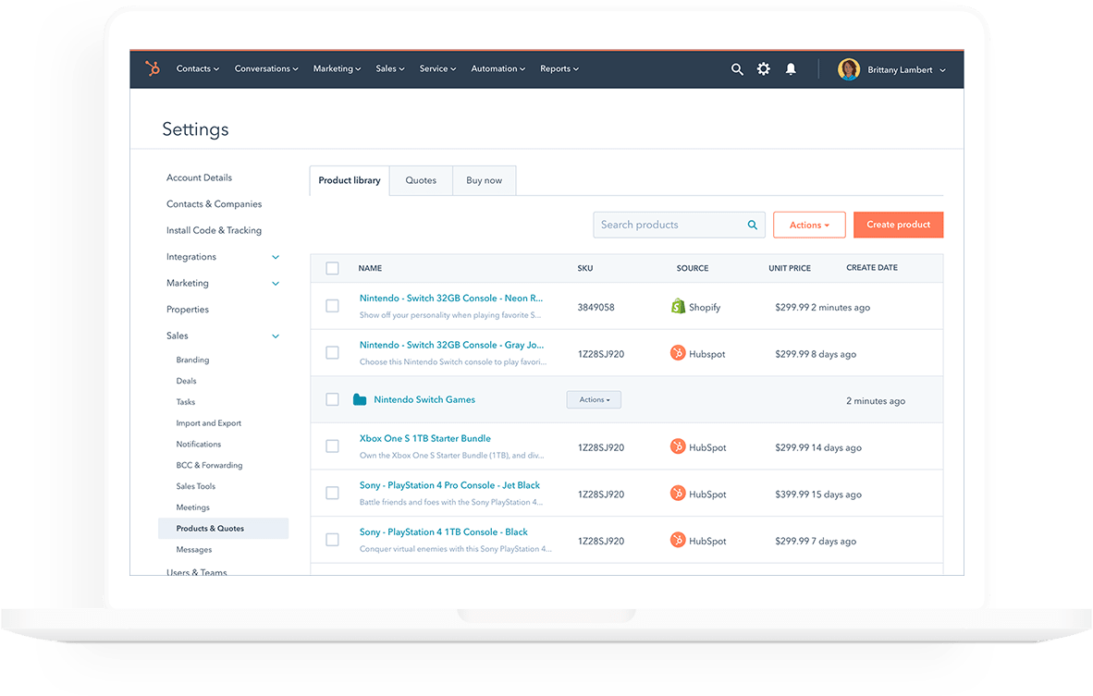Click Brittany Lambert's profile avatar
This screenshot has height=696, width=1093.
point(848,69)
